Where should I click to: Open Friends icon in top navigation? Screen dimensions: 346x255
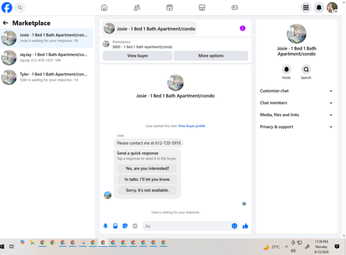pyautogui.click(x=137, y=8)
